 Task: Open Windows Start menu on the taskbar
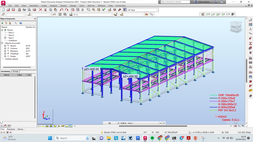(x=50, y=138)
